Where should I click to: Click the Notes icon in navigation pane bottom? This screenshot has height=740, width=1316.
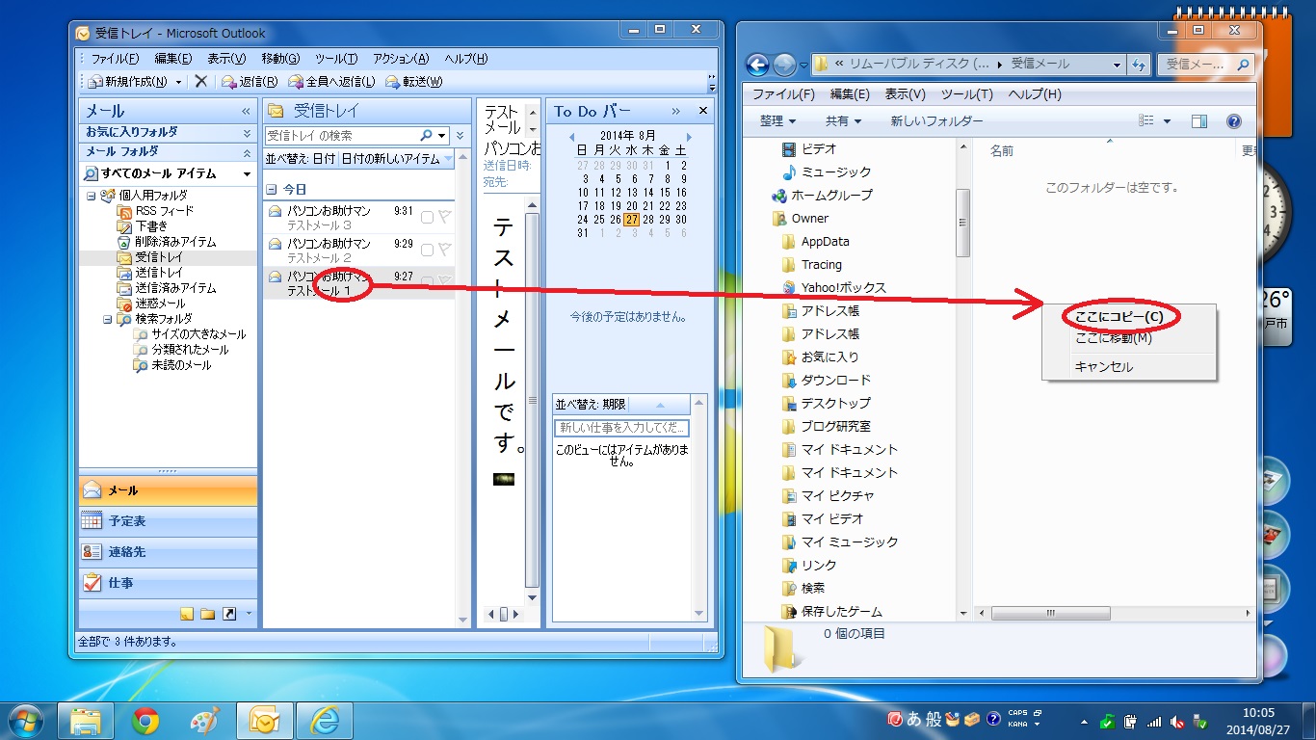pyautogui.click(x=187, y=614)
